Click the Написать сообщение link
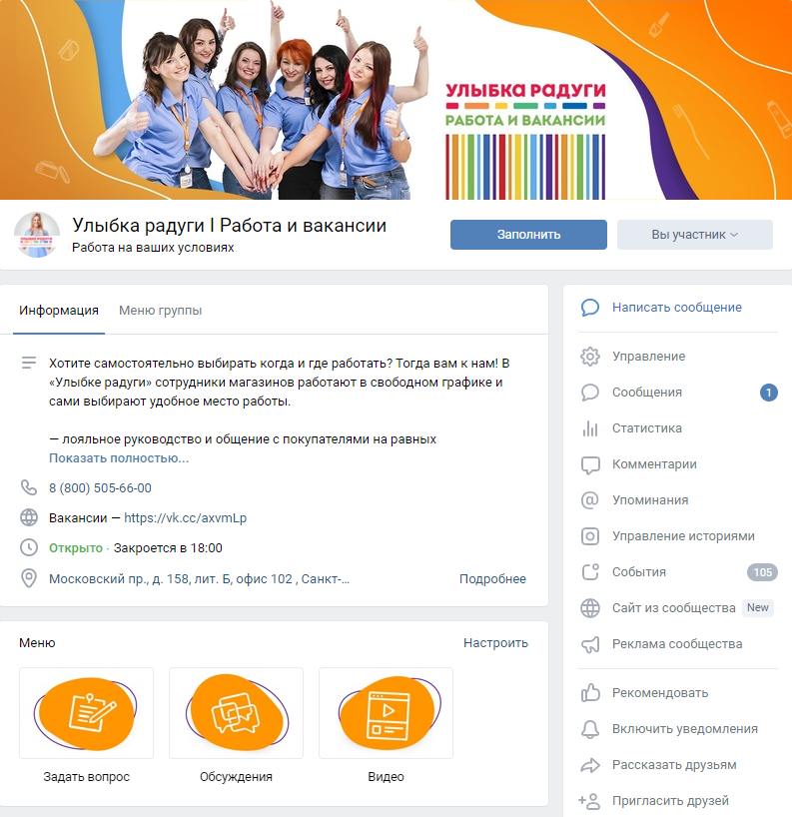The width and height of the screenshot is (792, 817). point(677,308)
